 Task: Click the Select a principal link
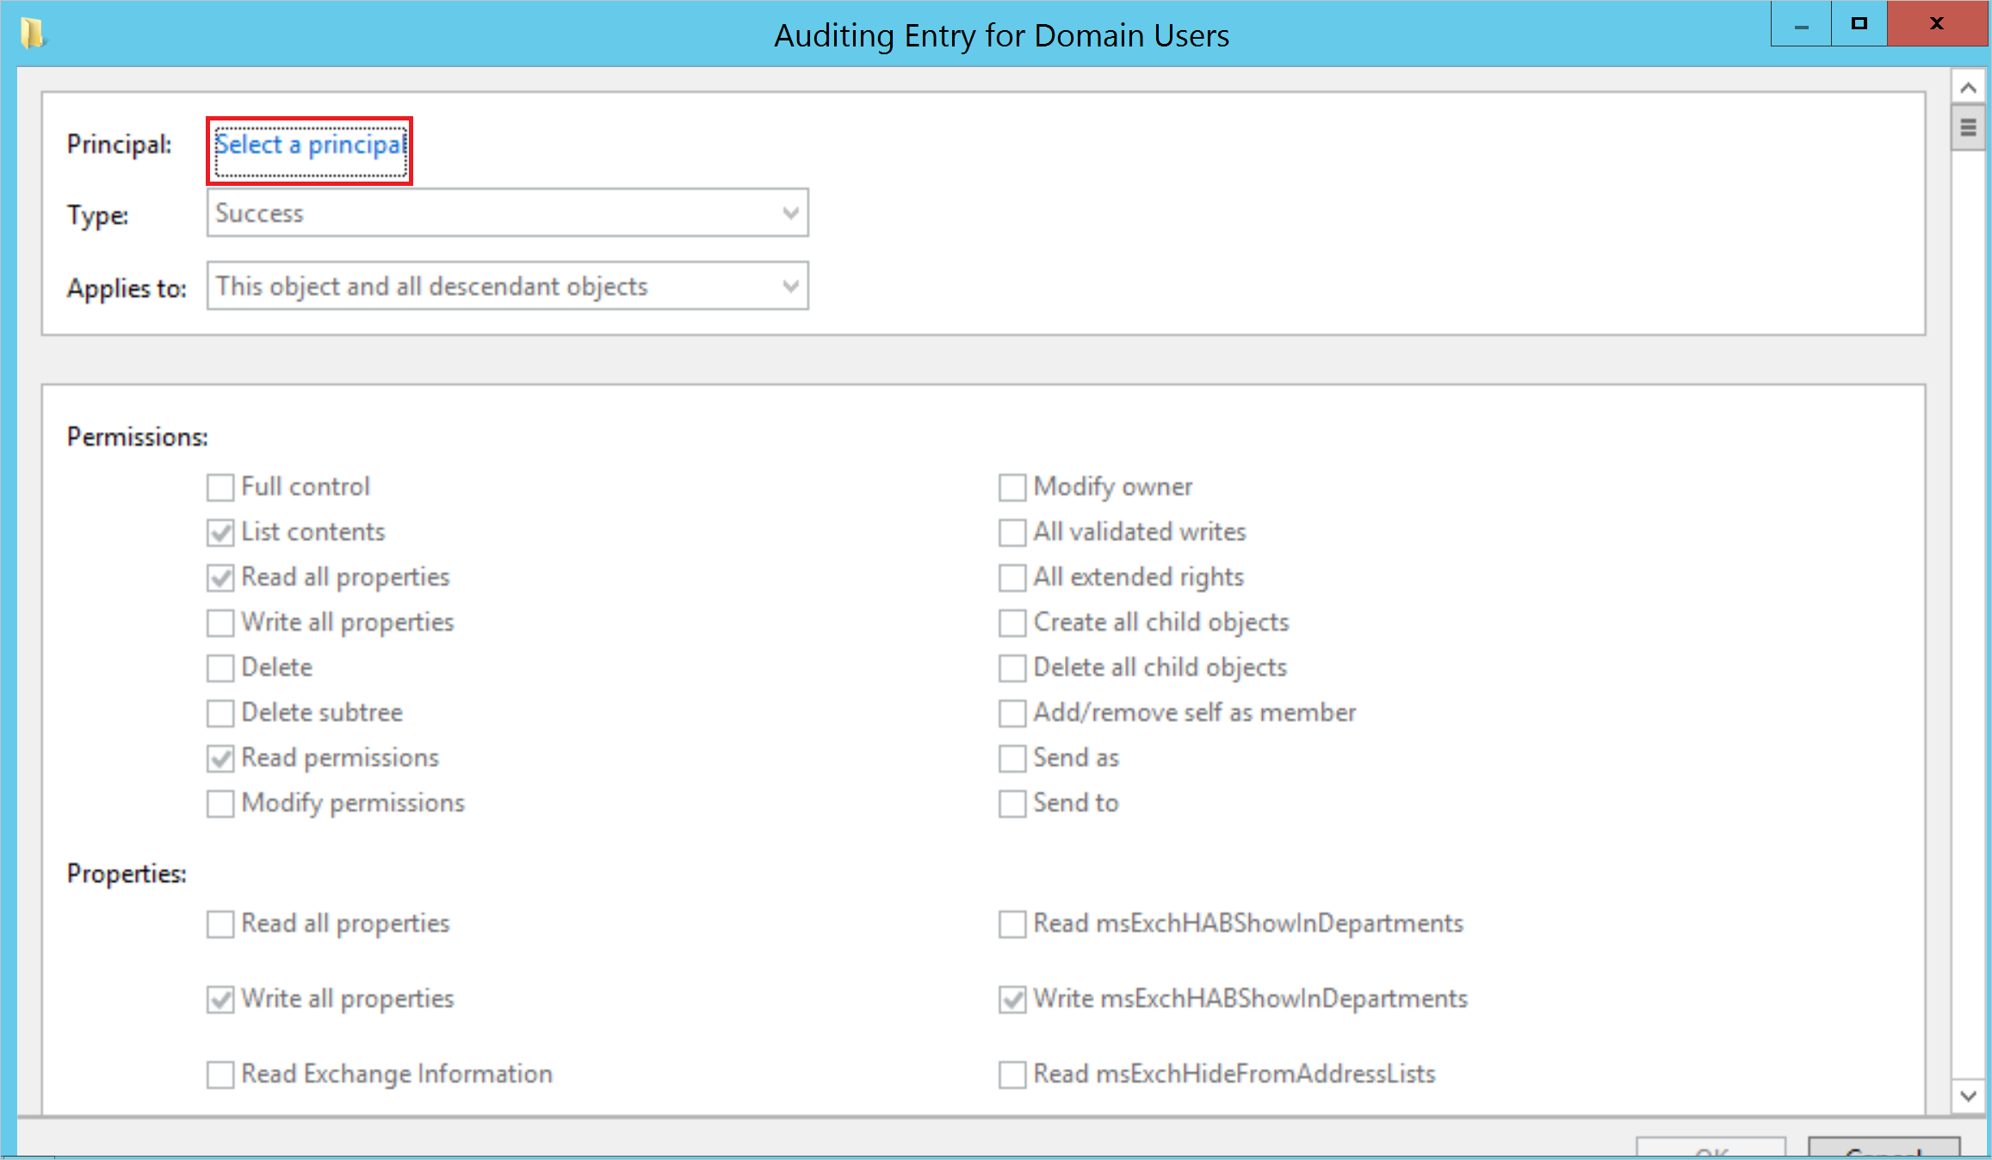(311, 142)
